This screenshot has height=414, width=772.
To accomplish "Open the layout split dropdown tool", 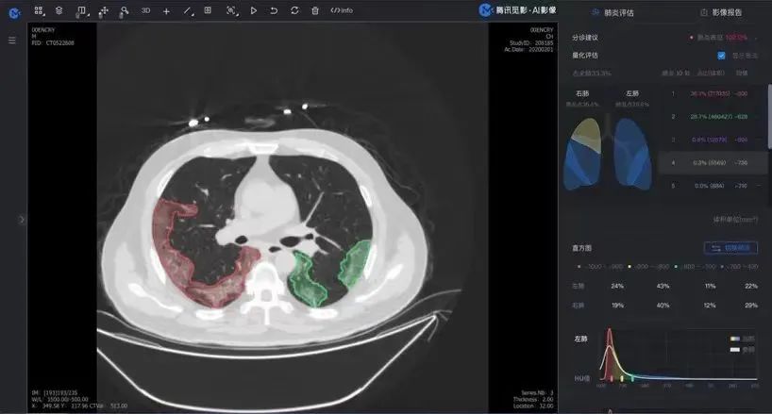I will click(x=81, y=10).
